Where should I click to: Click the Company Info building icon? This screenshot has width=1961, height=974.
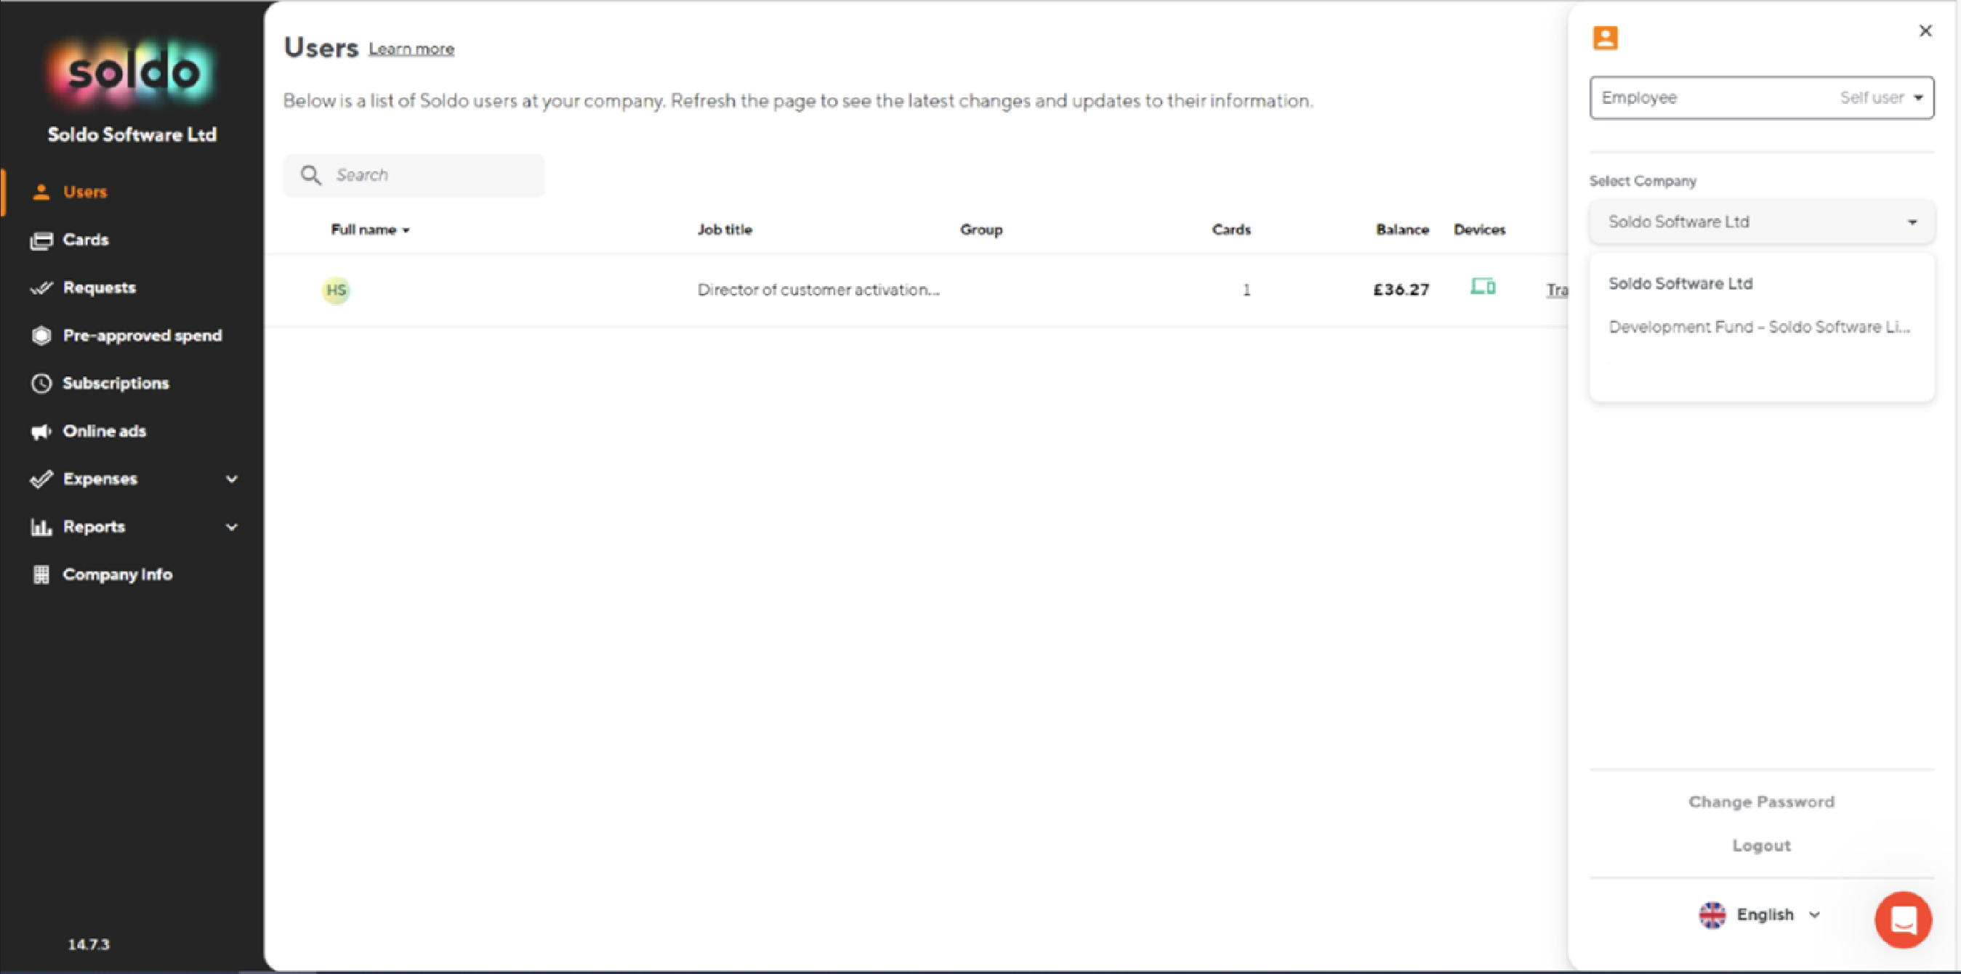click(x=41, y=575)
